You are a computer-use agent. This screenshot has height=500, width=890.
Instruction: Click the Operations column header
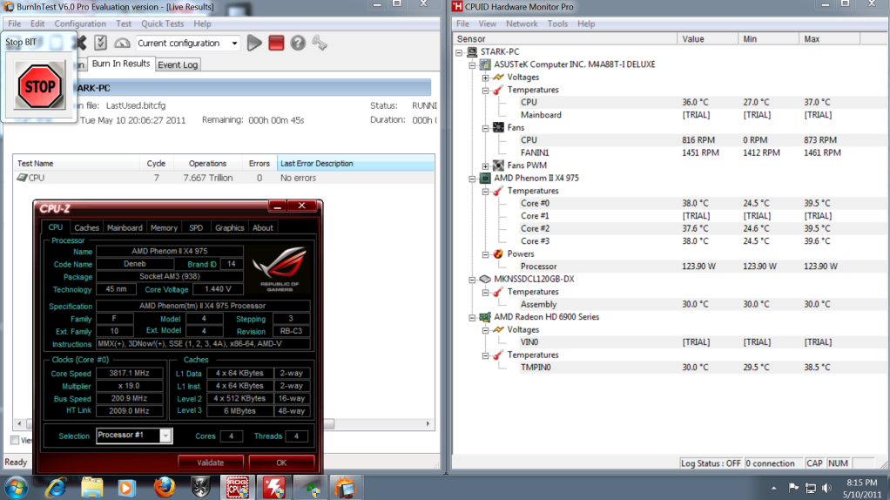(207, 164)
